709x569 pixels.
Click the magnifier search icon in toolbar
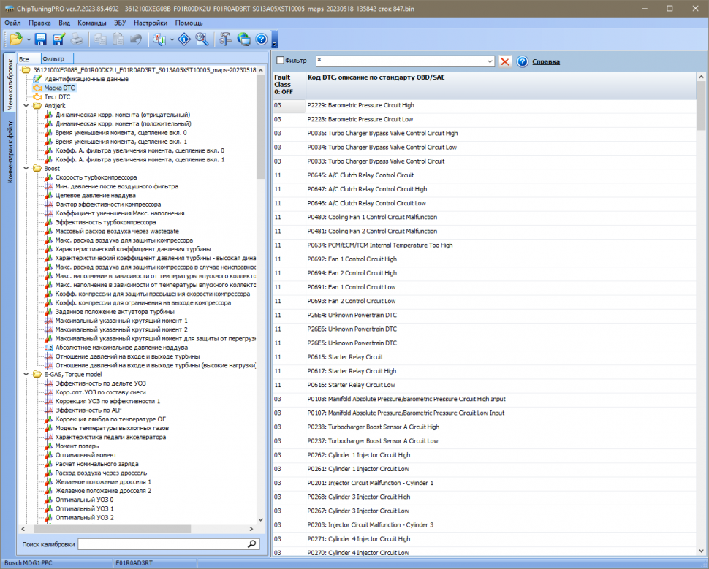point(202,39)
